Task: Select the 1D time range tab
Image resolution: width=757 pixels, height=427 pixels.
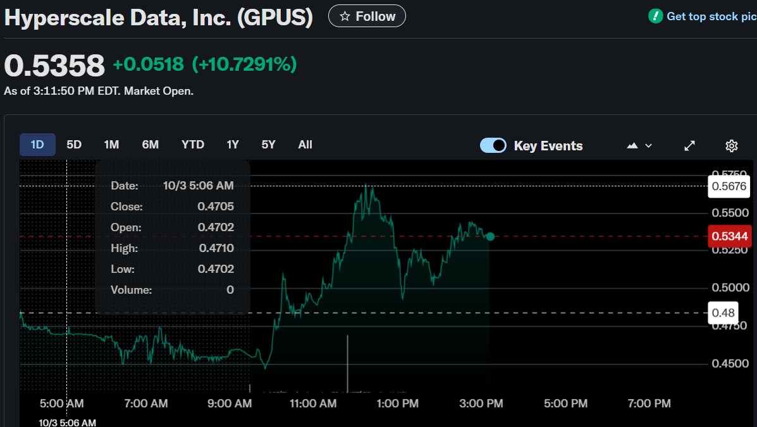Action: (37, 145)
